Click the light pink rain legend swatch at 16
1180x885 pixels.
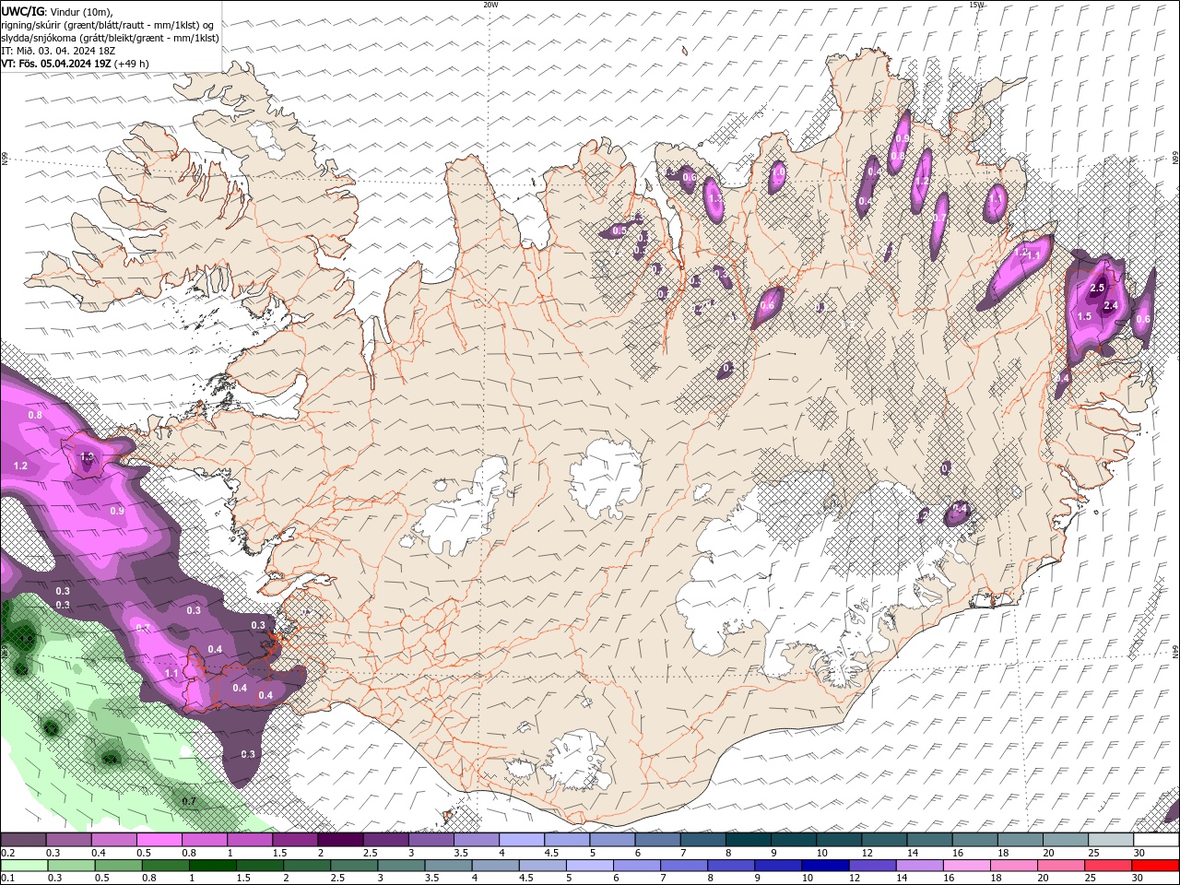point(966,866)
